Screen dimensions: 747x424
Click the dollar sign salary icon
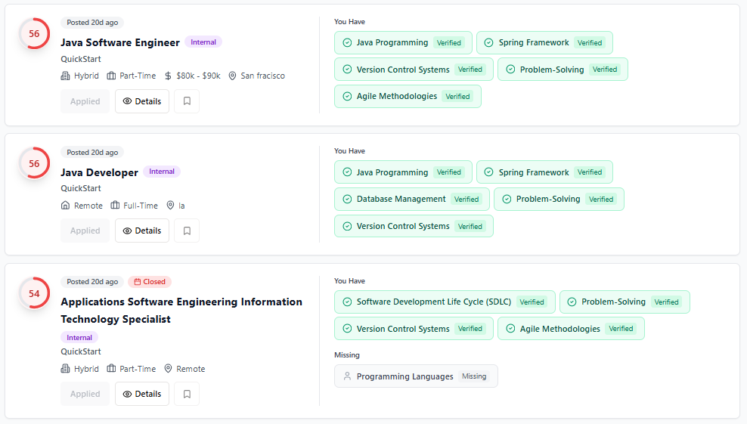point(169,76)
